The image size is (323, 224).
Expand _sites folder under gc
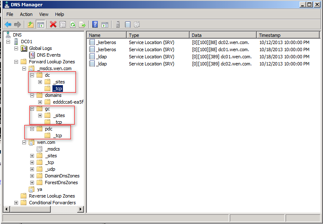(x=40, y=116)
